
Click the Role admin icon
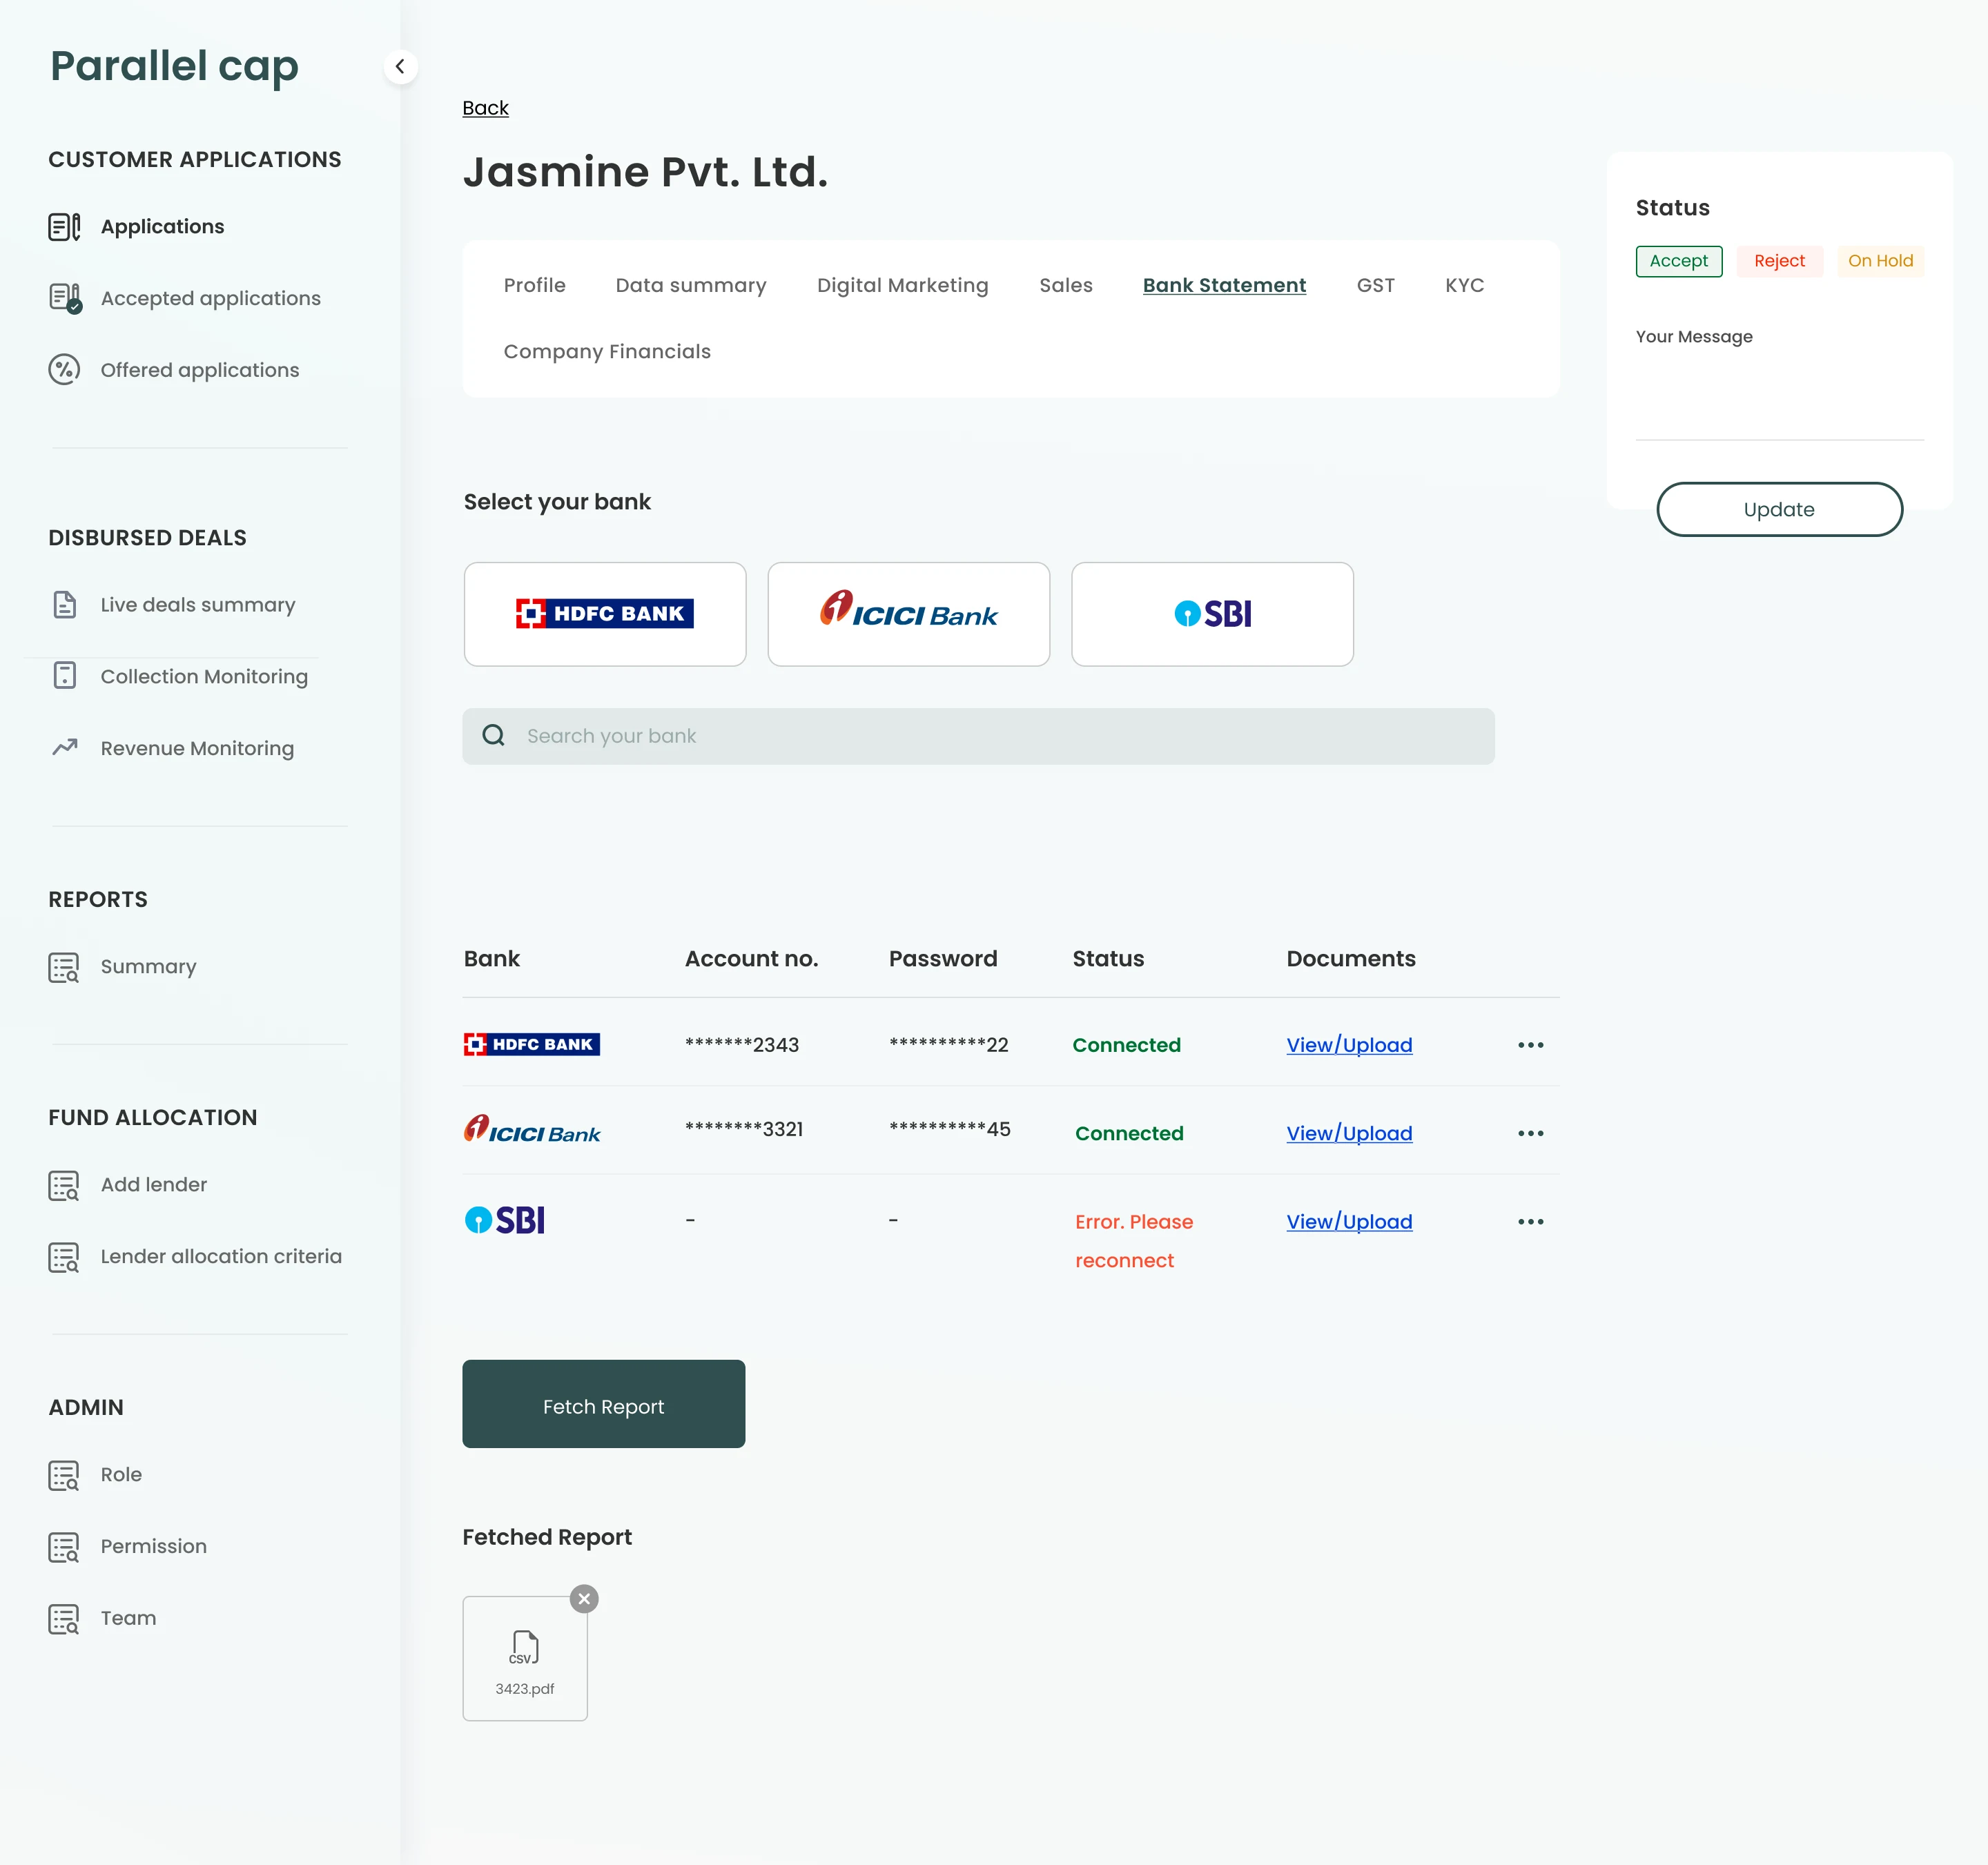tap(64, 1475)
